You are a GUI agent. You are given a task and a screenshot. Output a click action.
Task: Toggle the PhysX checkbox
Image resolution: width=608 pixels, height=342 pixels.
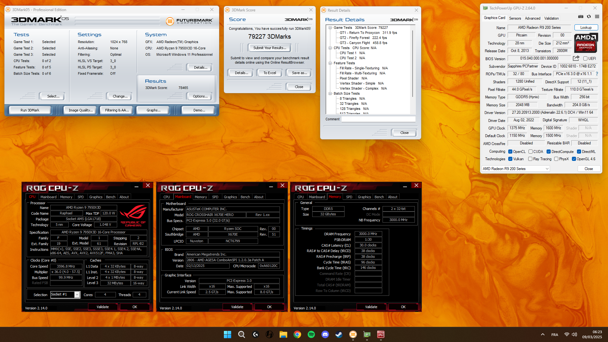point(556,159)
